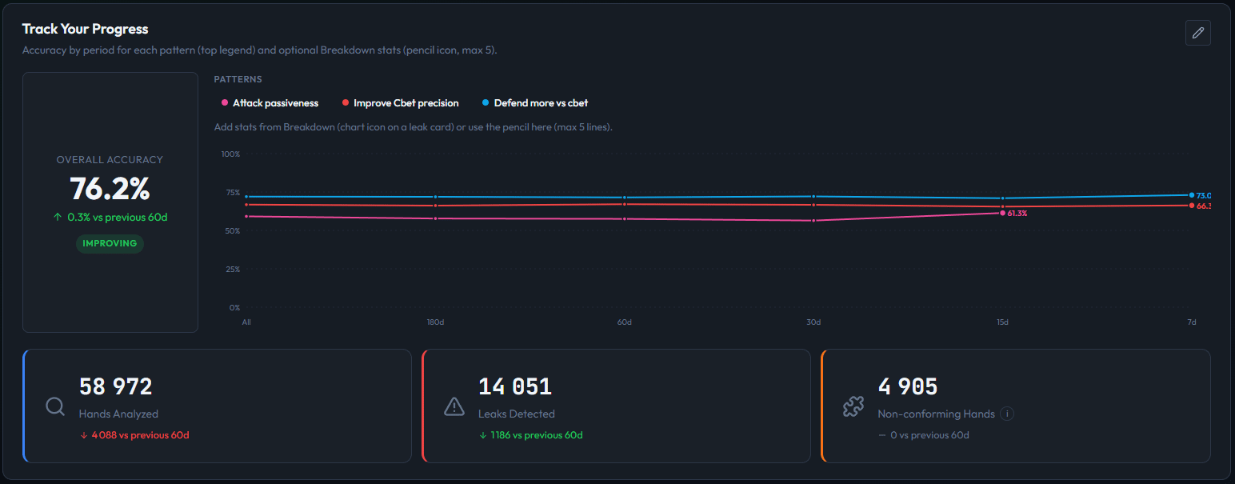Click the blue Defend more vs cbet dot
This screenshot has height=484, width=1235.
click(x=486, y=103)
